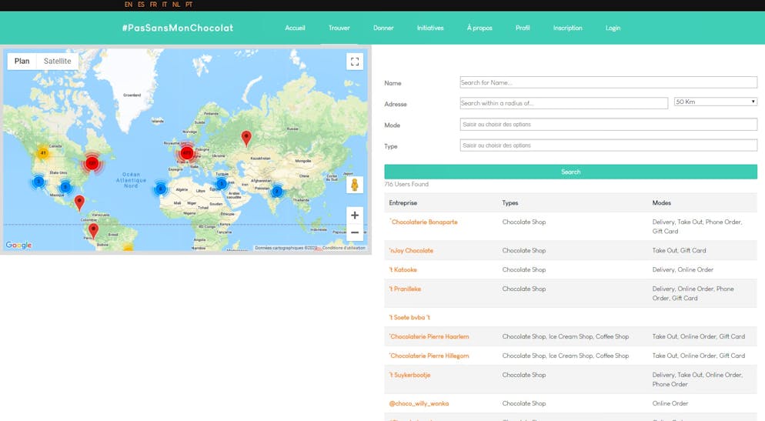Open the 50 Km radius dropdown
Viewport: 765px width, 421px height.
pyautogui.click(x=715, y=102)
